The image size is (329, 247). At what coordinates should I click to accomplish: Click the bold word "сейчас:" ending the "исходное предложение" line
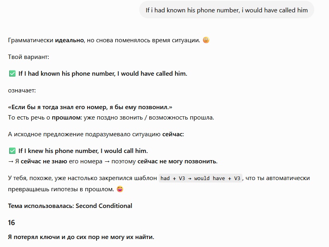(x=173, y=134)
